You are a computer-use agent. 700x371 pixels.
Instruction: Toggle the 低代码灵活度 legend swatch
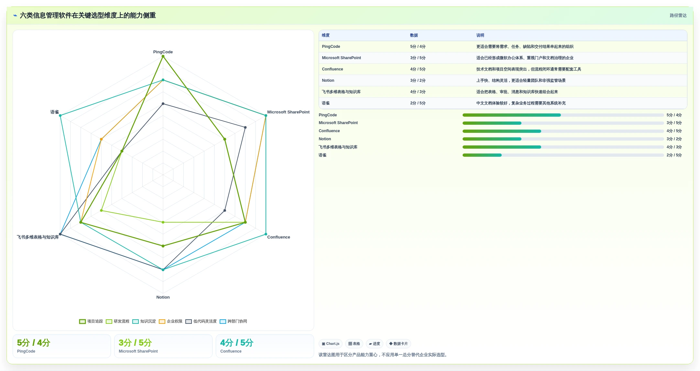coord(189,322)
